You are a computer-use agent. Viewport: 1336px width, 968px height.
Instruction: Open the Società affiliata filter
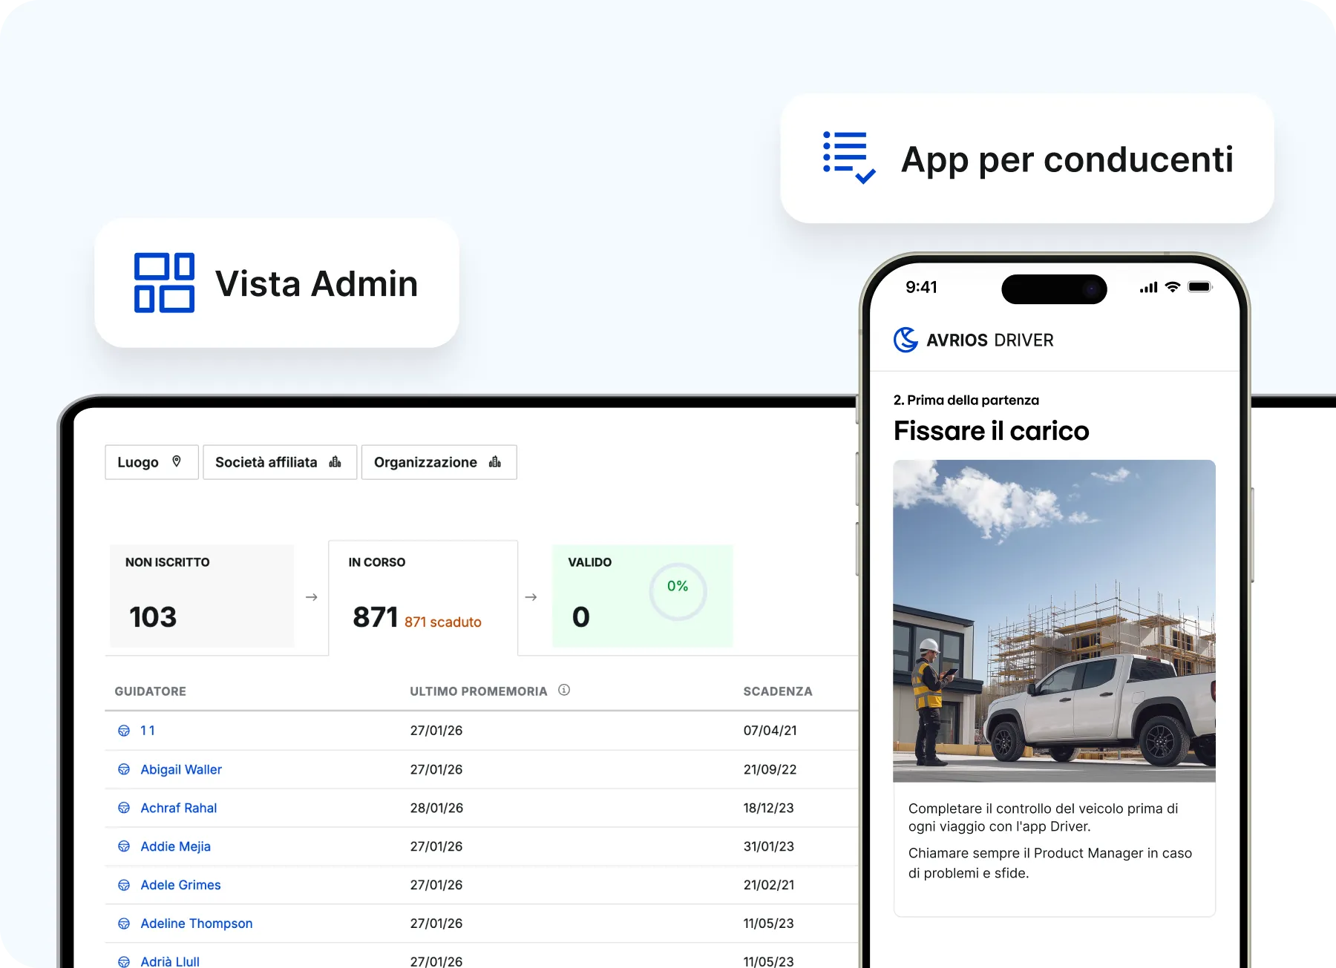click(280, 462)
